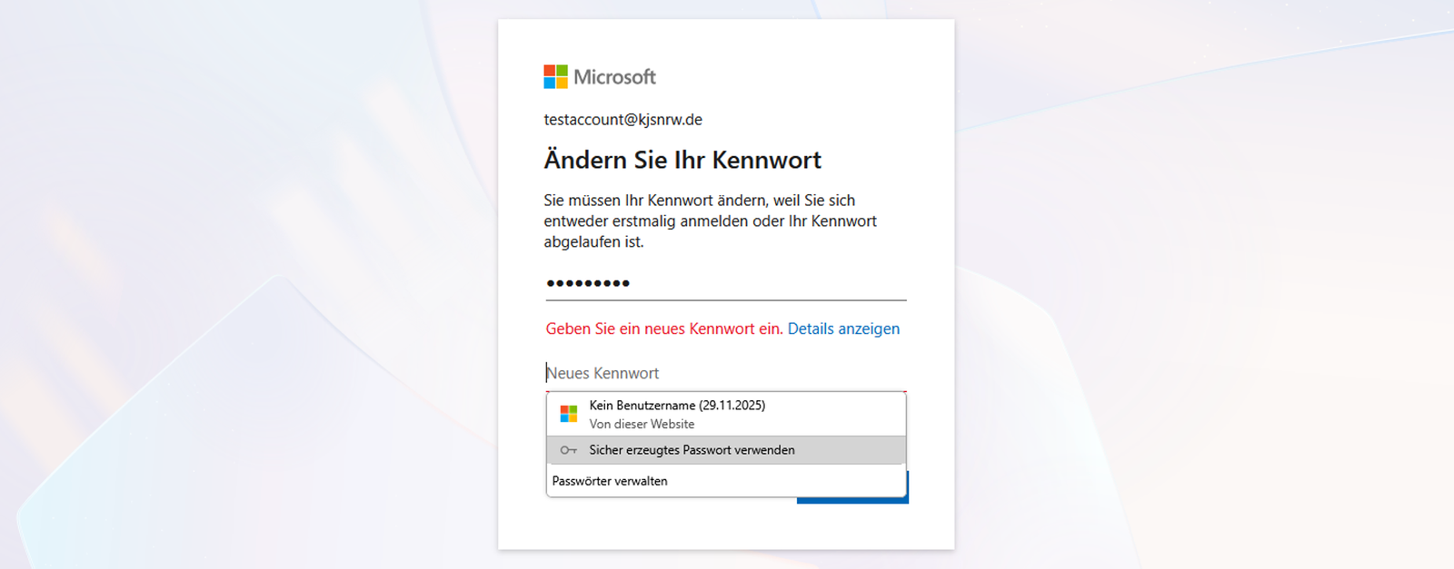1454x569 pixels.
Task: Click the '(29.11.2025)' date in suggestion
Action: 732,406
